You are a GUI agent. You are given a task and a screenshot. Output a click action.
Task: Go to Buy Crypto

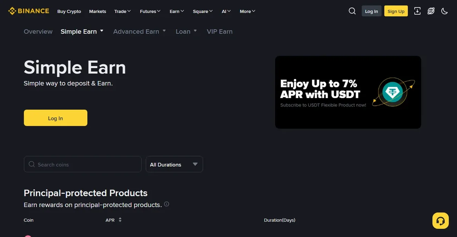tap(69, 11)
